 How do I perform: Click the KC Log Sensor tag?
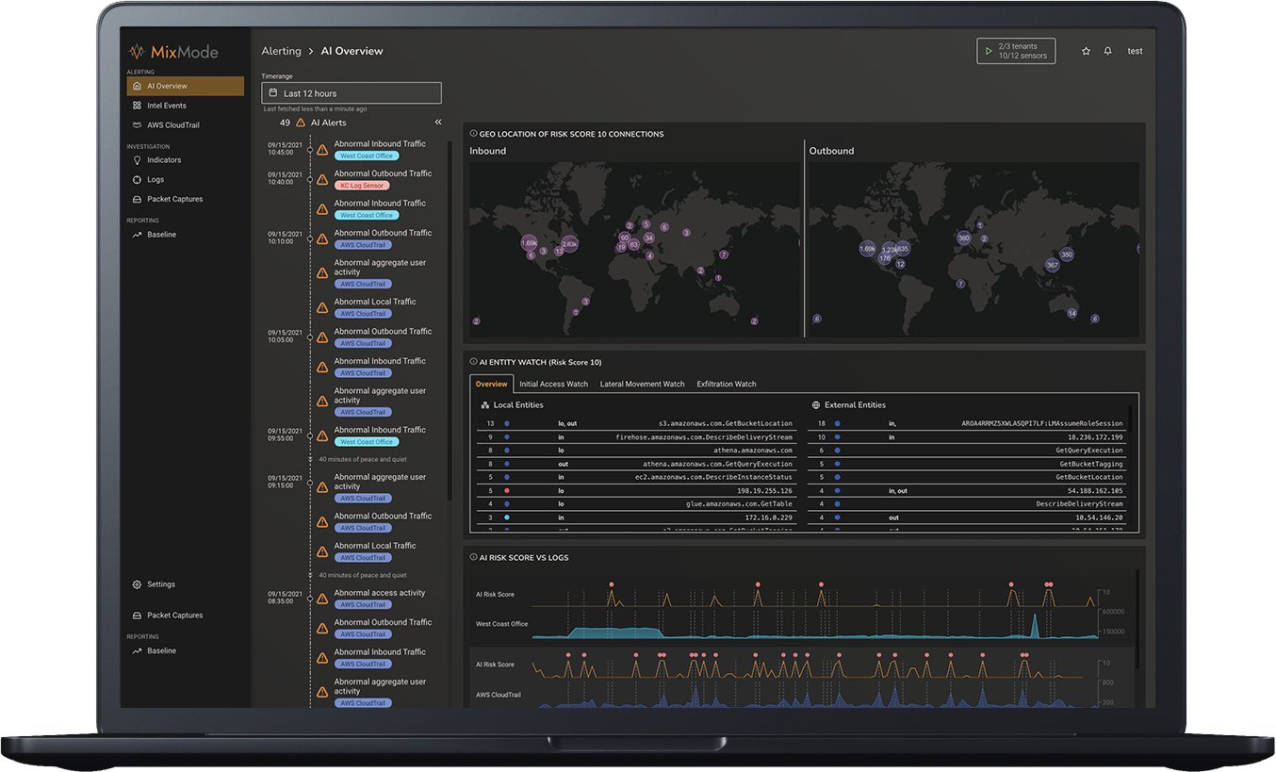point(362,186)
